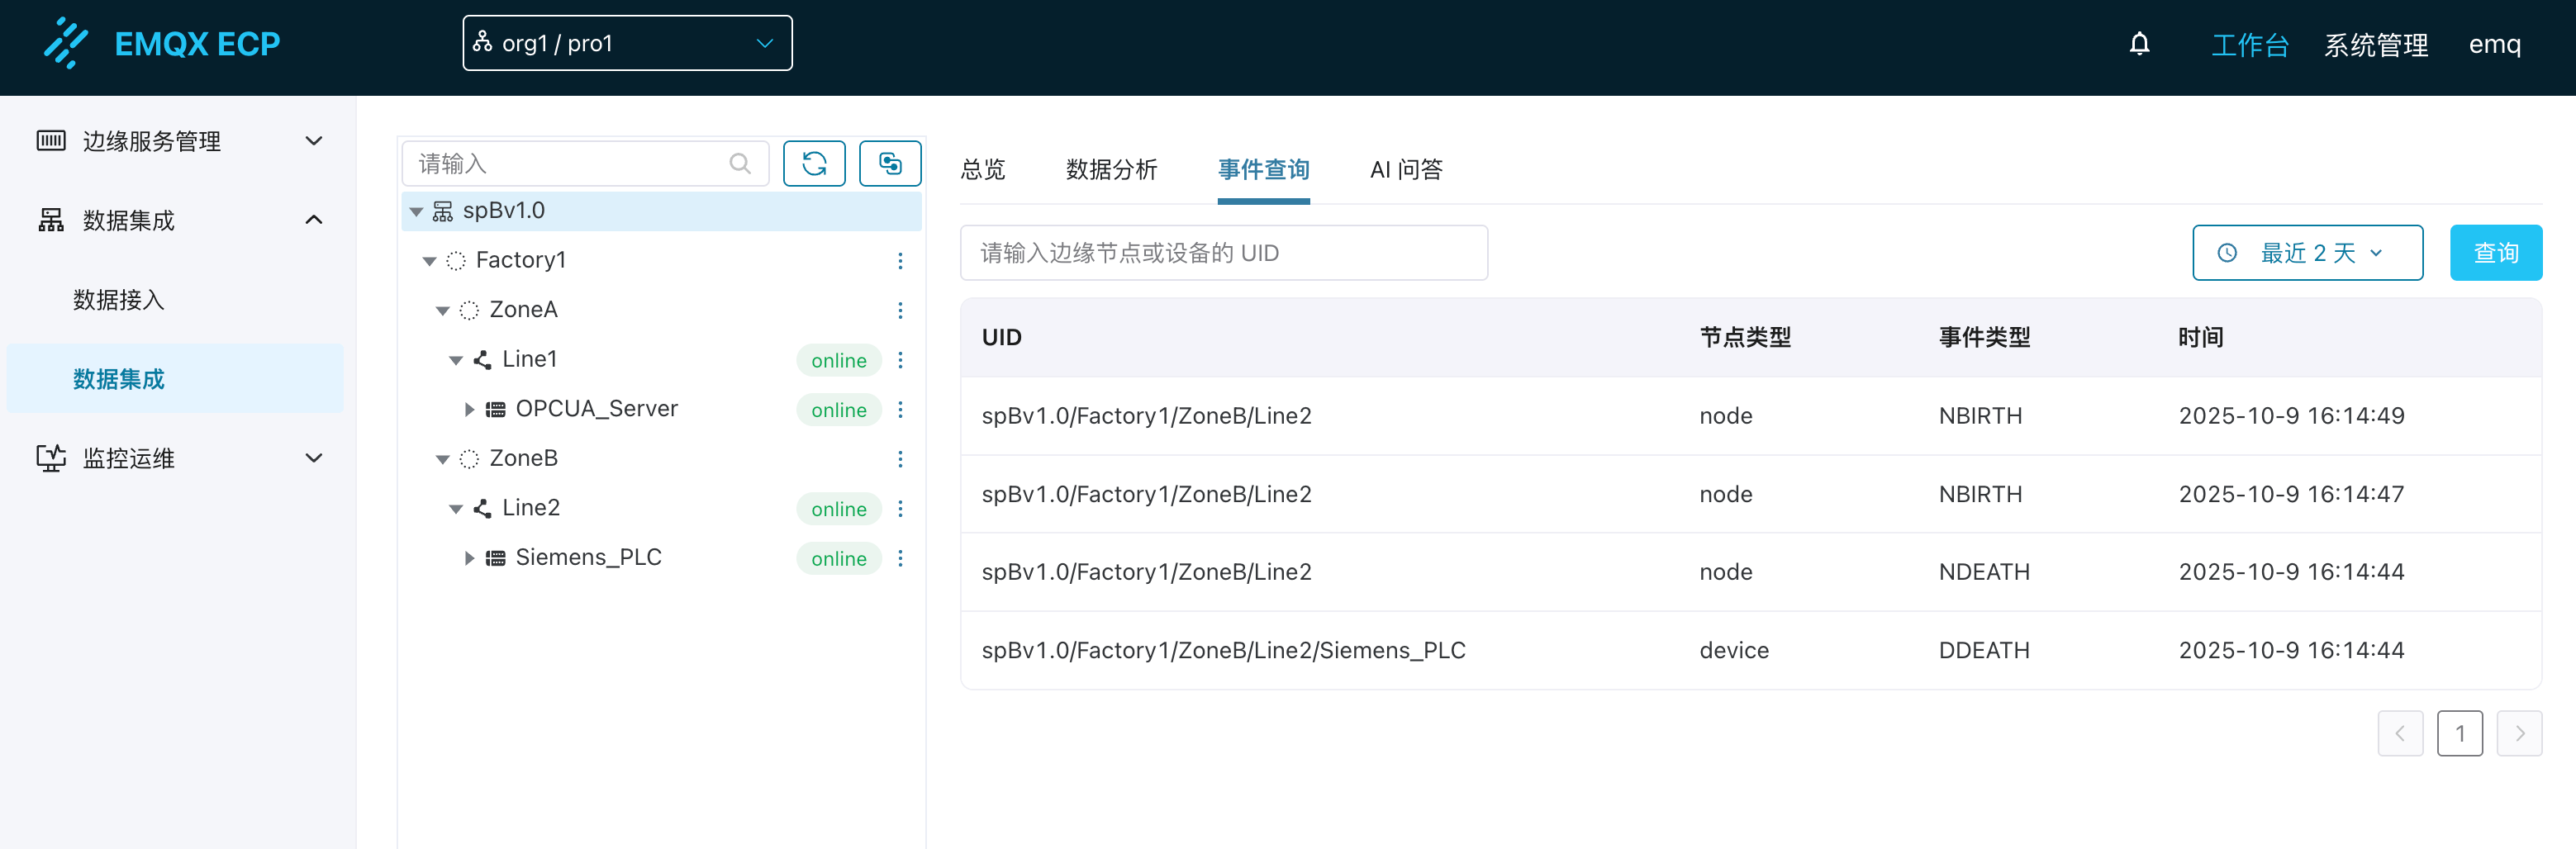Image resolution: width=2576 pixels, height=849 pixels.
Task: Open the more options menu for Siemens_PLC
Action: click(x=901, y=558)
